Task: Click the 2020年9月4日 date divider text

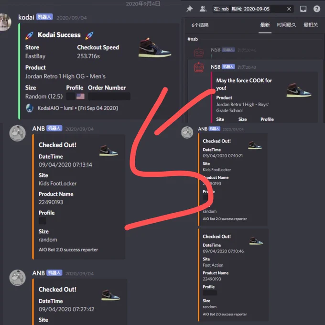Action: click(143, 4)
